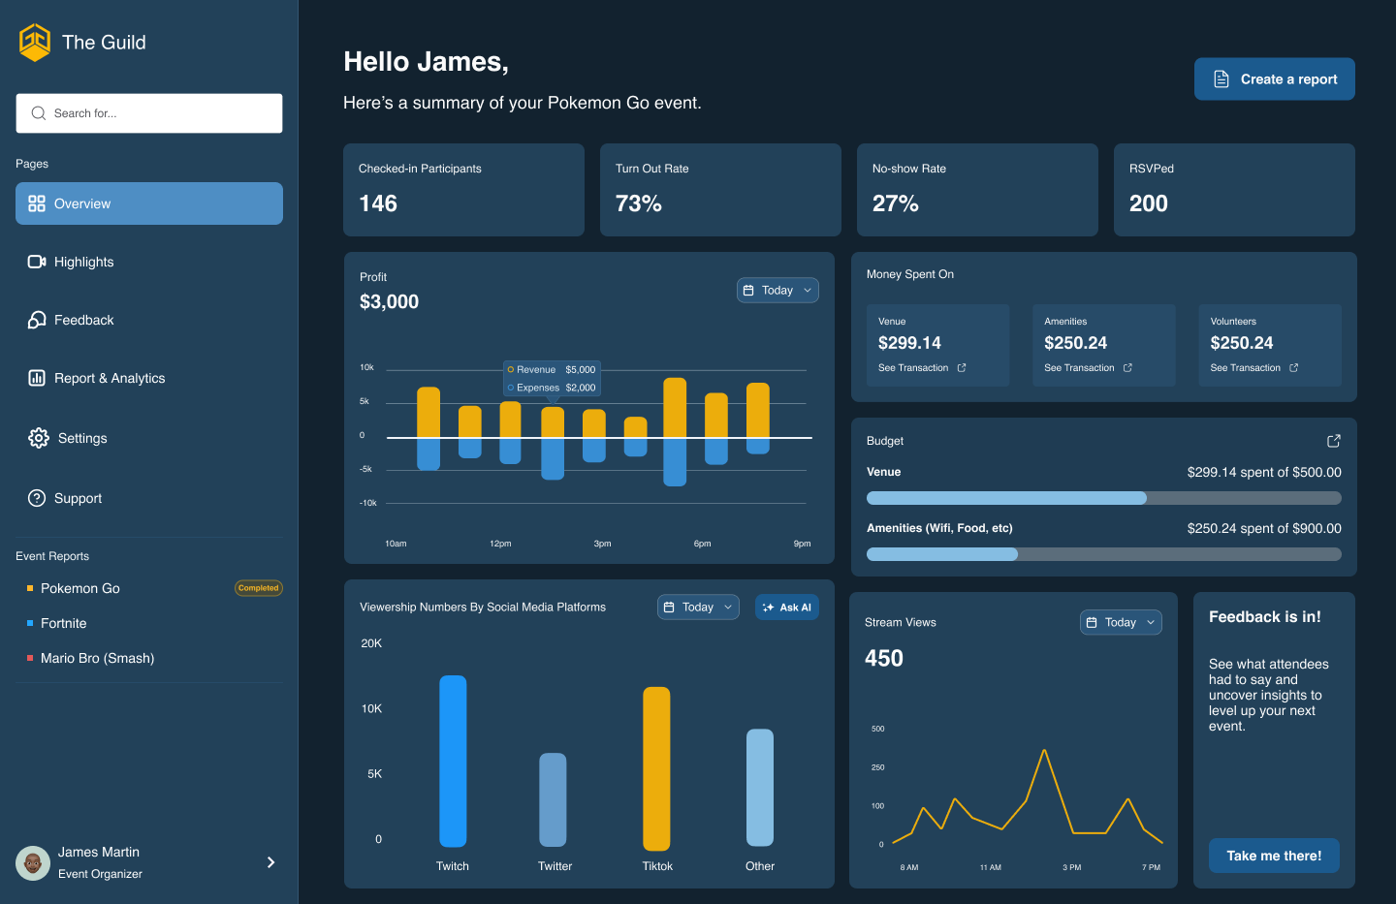
Task: Click the Highlights video camera icon
Action: pos(37,262)
